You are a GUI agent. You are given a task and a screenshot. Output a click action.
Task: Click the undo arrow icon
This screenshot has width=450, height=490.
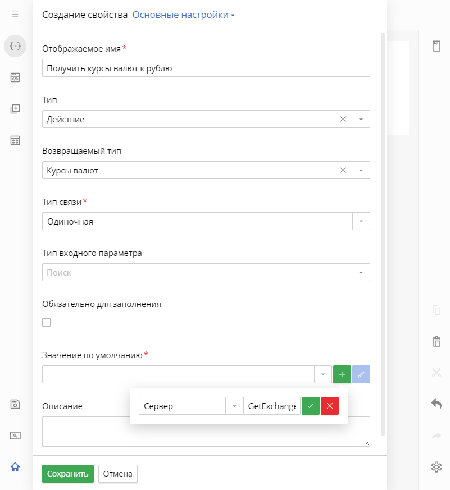coord(437,404)
